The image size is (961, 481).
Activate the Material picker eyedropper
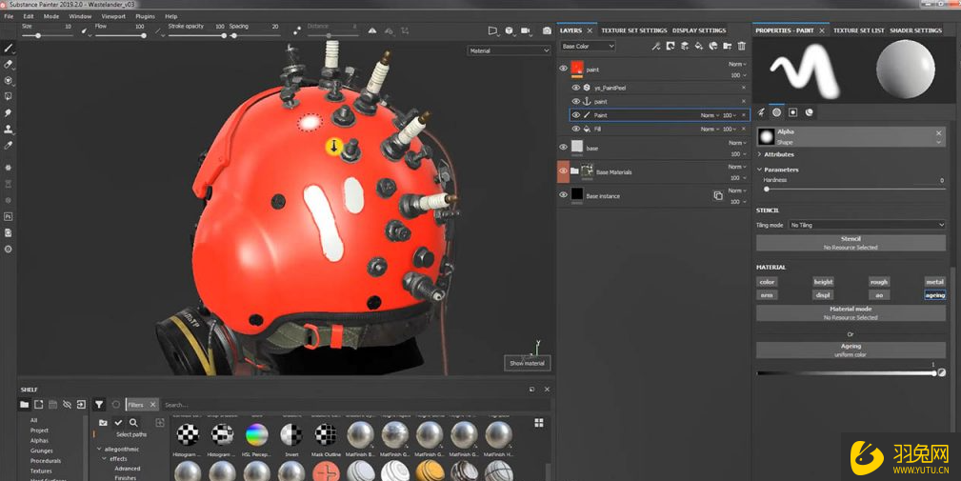(x=9, y=145)
